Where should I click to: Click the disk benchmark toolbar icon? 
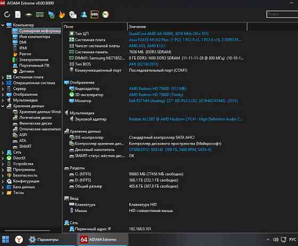pos(29,15)
